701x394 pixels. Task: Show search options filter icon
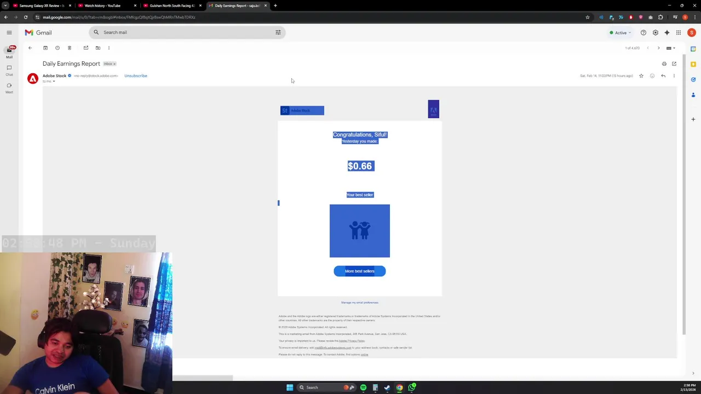[278, 32]
